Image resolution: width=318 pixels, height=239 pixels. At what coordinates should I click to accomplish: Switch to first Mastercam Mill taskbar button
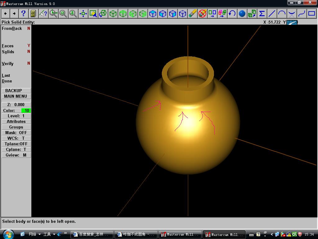tap(180, 234)
